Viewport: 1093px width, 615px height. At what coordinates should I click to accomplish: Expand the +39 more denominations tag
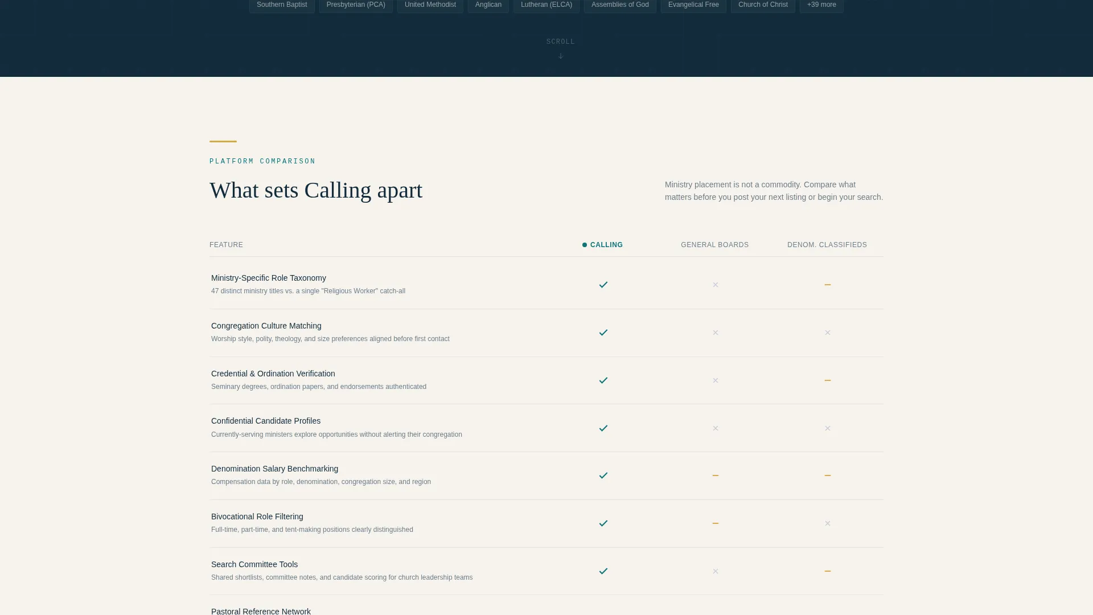pos(821,5)
